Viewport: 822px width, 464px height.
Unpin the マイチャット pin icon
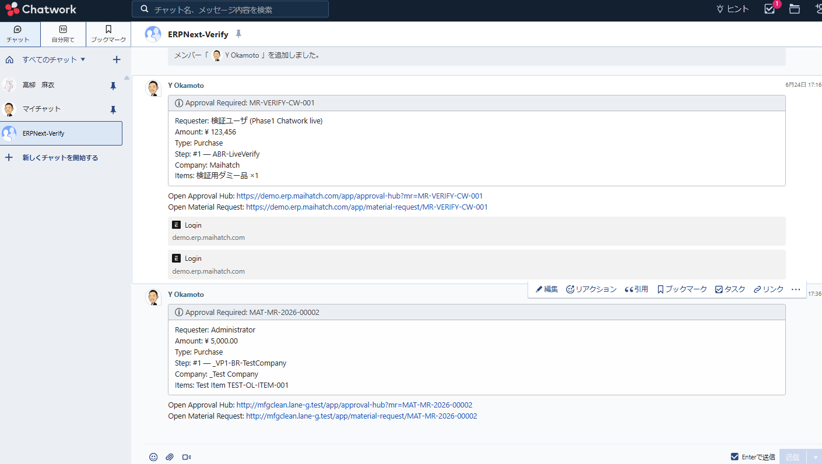(113, 109)
